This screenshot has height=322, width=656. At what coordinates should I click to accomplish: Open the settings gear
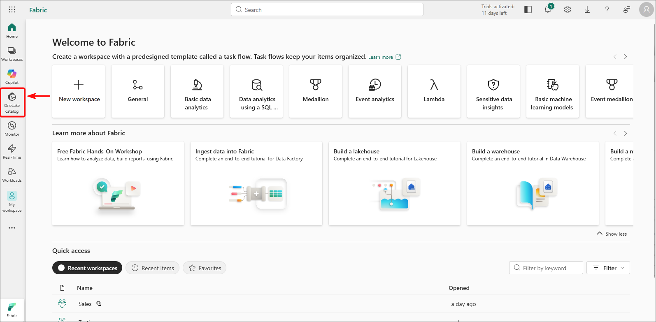pos(568,9)
